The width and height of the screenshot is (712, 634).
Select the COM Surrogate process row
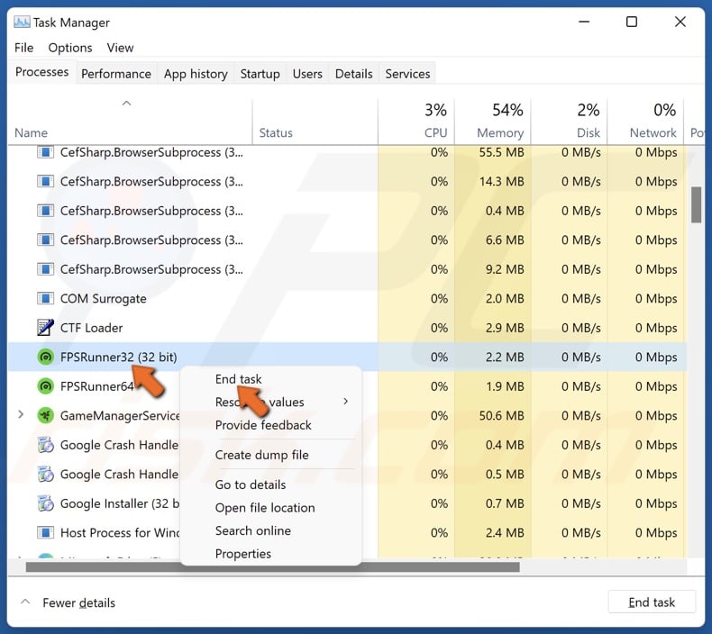(347, 299)
